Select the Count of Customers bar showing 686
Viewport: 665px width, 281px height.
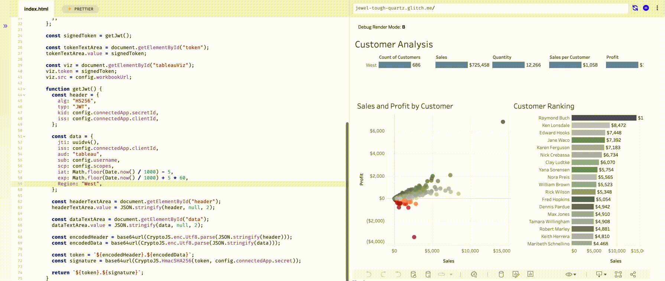pos(395,65)
